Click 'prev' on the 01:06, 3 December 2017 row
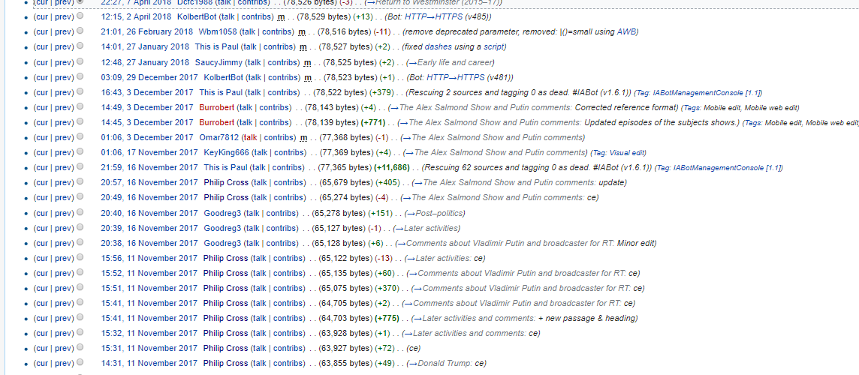859x375 pixels. (x=63, y=137)
